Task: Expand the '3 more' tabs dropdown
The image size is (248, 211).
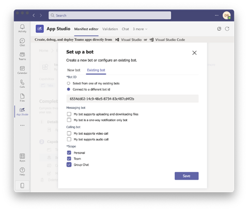Action: click(140, 29)
